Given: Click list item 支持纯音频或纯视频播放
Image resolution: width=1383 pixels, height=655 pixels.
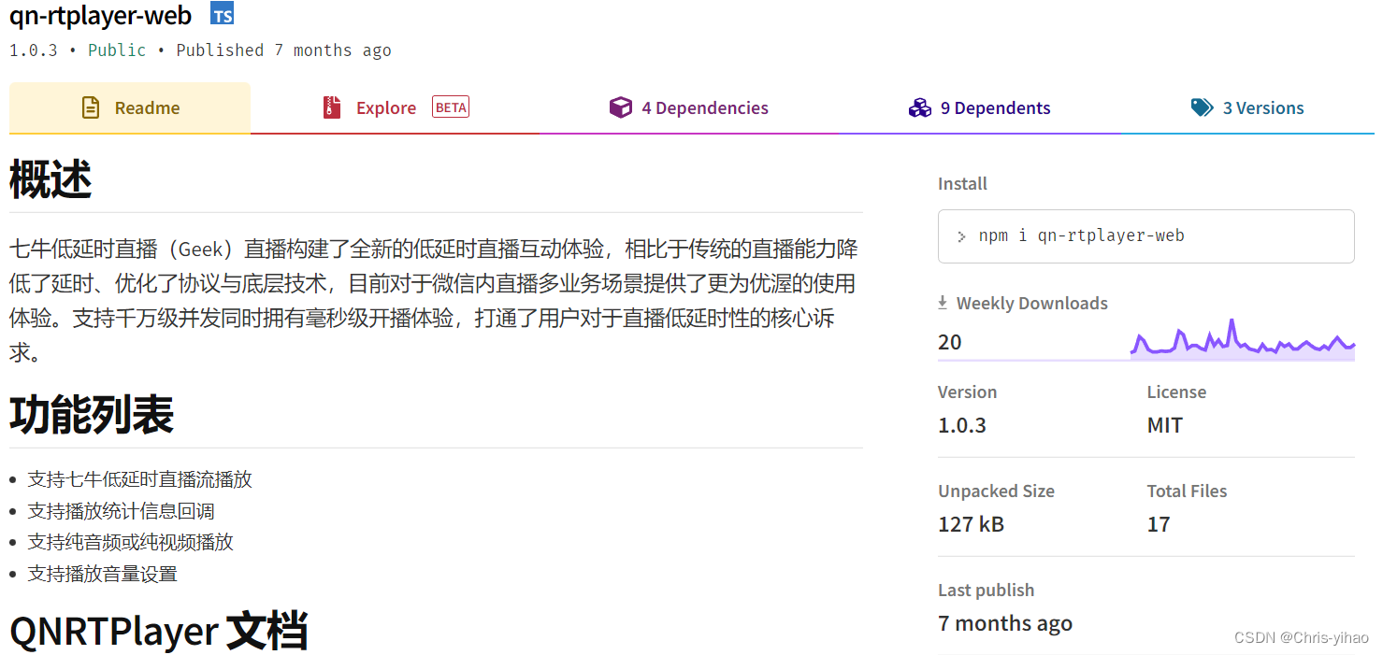Looking at the screenshot, I should (131, 542).
